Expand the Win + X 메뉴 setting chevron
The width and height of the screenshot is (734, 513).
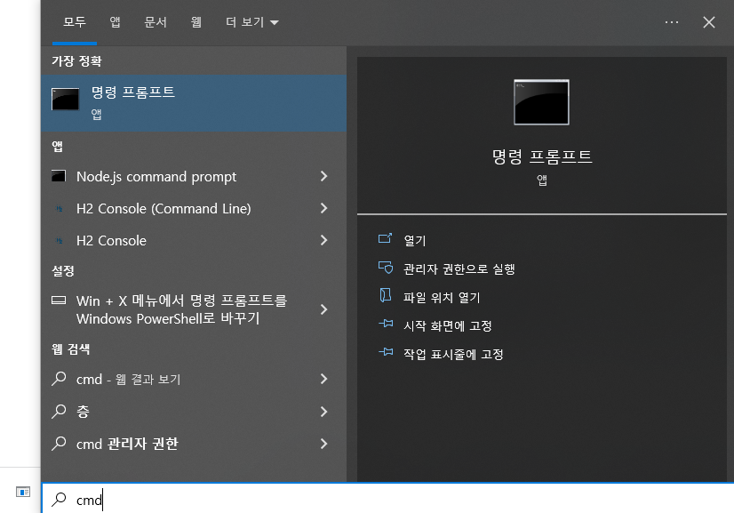pyautogui.click(x=323, y=309)
